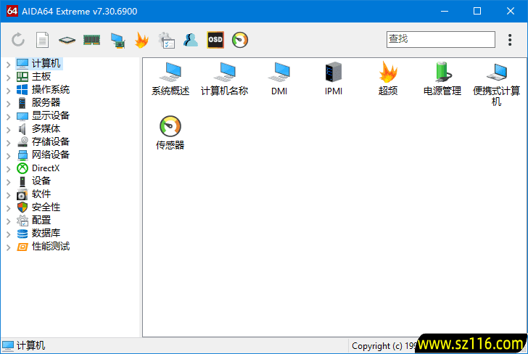Launch the stability test flame icon
The height and width of the screenshot is (354, 528).
(141, 40)
